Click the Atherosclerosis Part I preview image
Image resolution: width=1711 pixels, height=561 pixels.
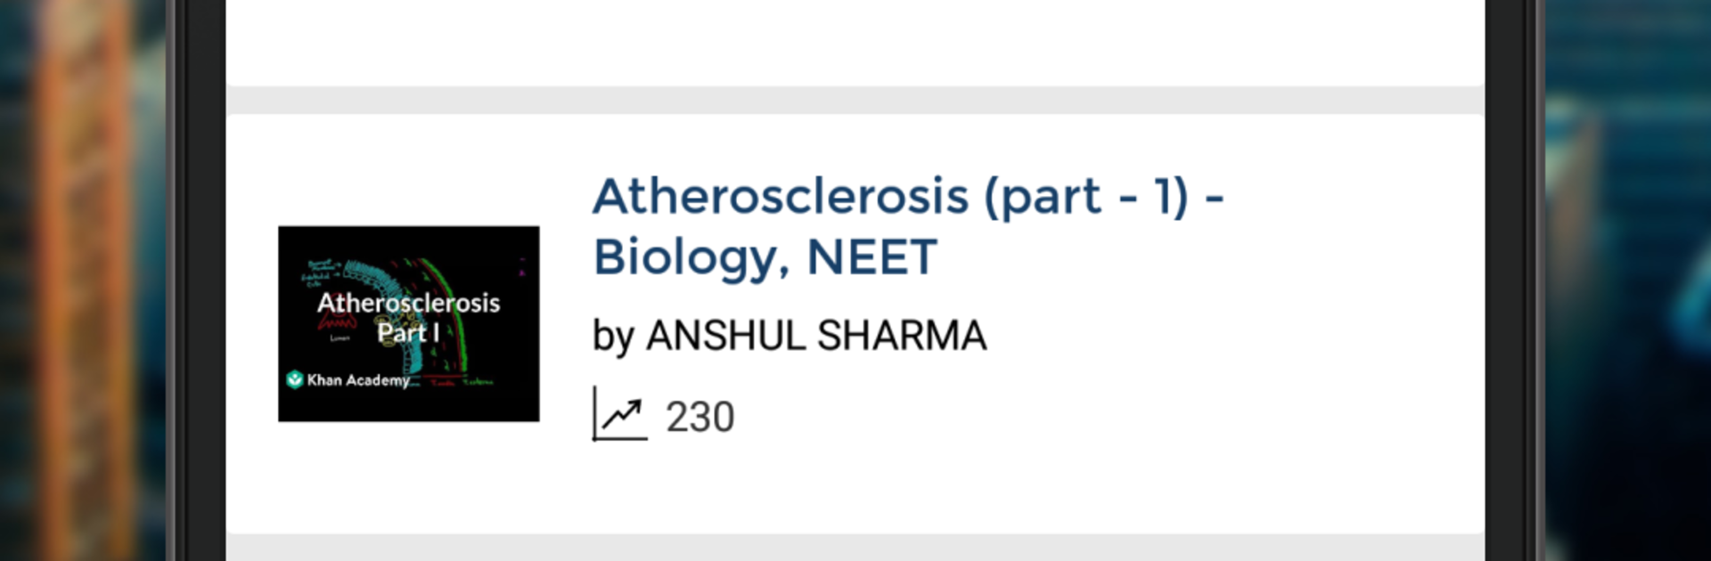tap(408, 323)
